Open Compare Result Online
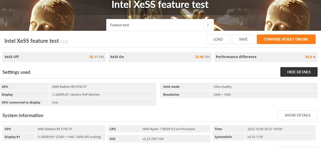The width and height of the screenshot is (321, 148). [286, 39]
